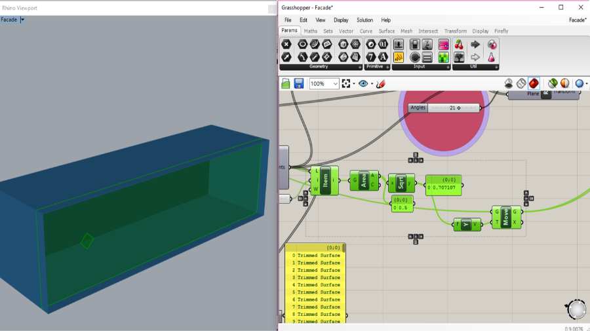Open the Help menu

click(x=385, y=20)
